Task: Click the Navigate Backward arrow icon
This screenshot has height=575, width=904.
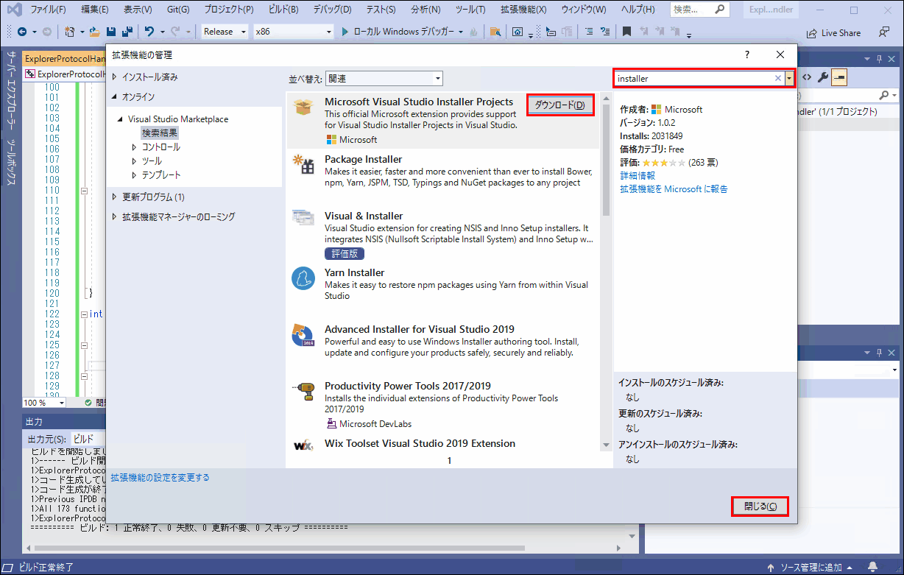Action: coord(21,32)
